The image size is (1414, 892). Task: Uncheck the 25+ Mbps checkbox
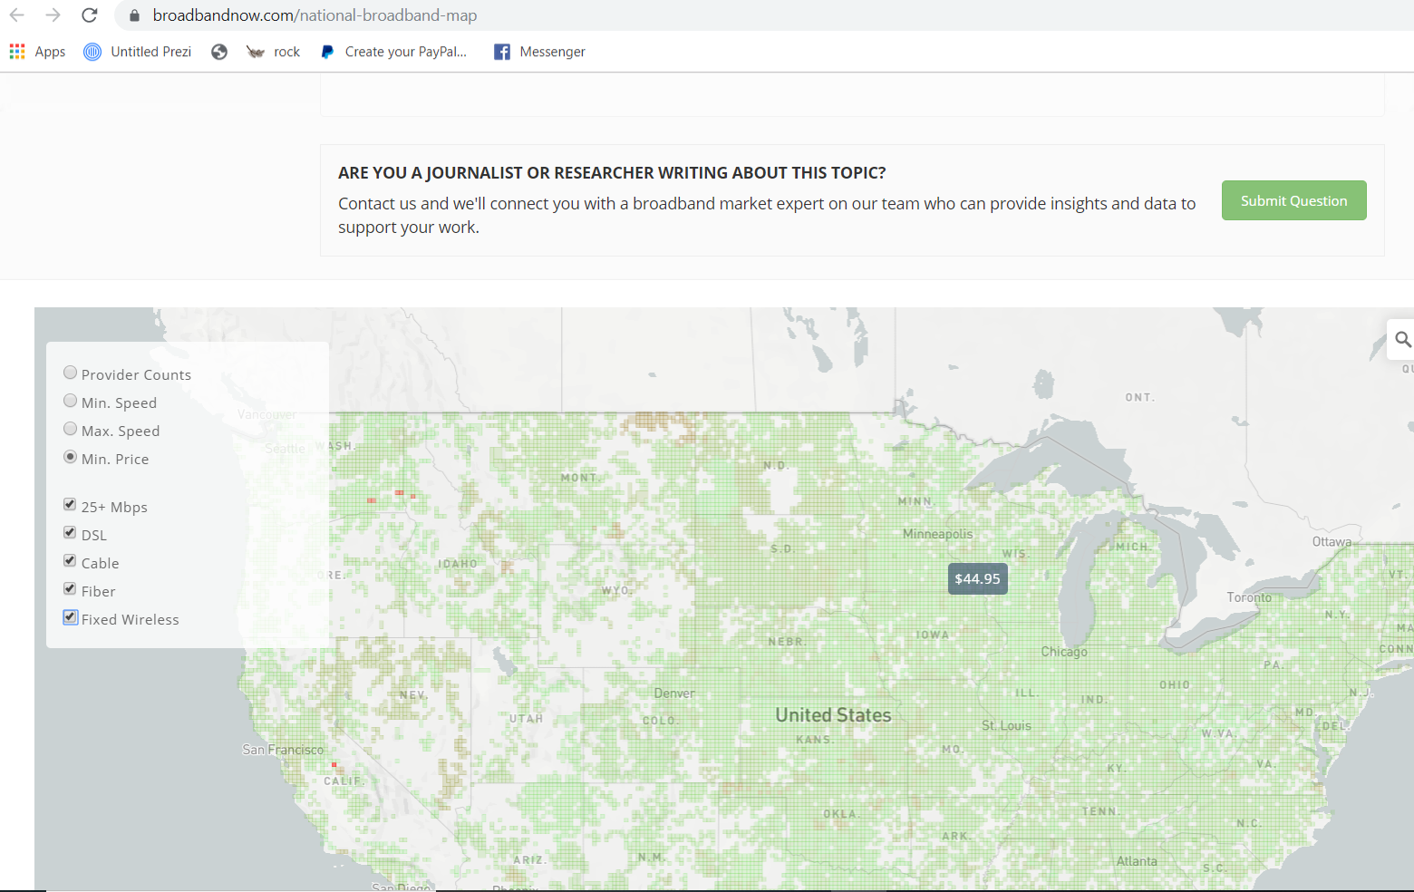coord(70,504)
